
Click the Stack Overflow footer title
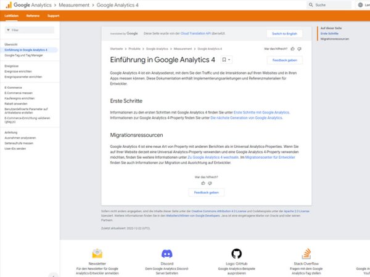[x=306, y=264]
